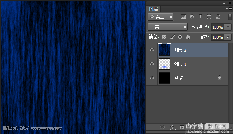Click the 不透明度 100% value field
Screen dimensions: 233x134
218,27
